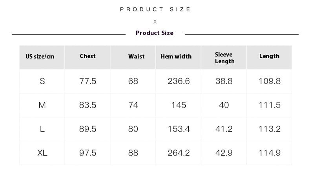This screenshot has width=310, height=170.
Task: Click the bold 'Product Size' section title
Action: point(155,33)
